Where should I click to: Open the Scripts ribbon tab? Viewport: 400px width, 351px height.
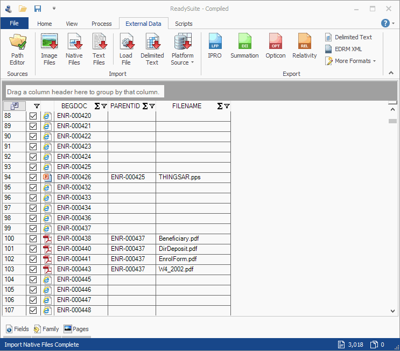(x=184, y=24)
